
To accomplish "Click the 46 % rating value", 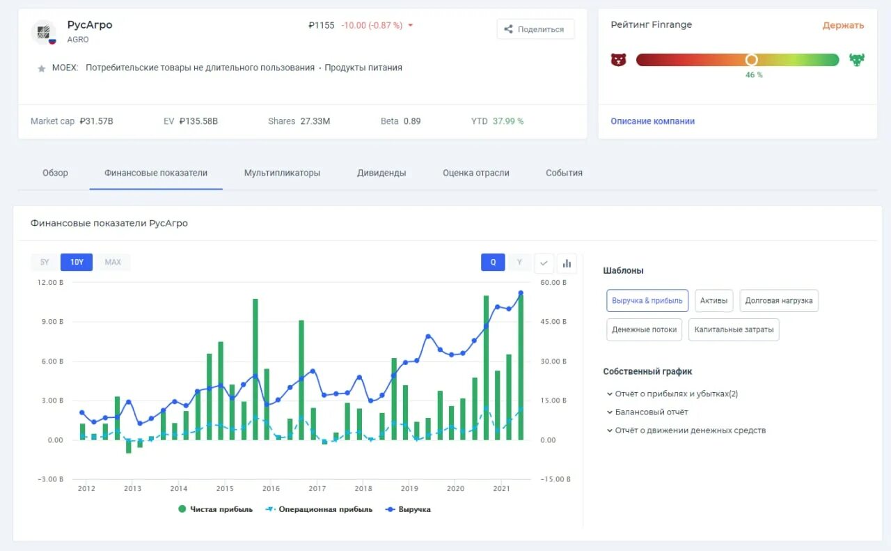I will click(754, 75).
